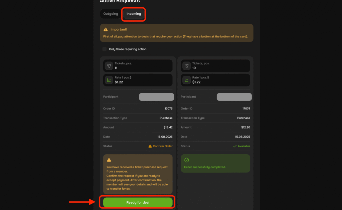The image size is (342, 210).
Task: Click check-circle icon above order completed message
Action: click(187, 160)
